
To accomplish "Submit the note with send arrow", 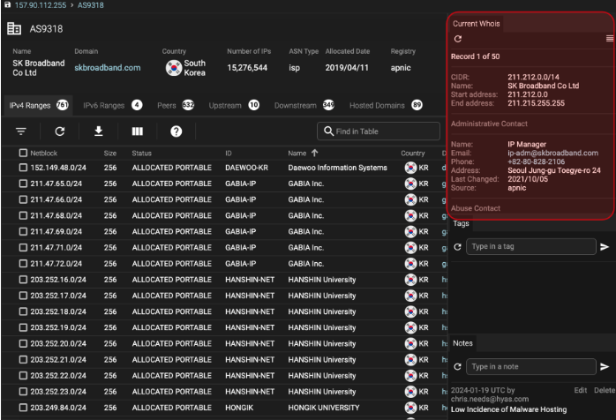I will 605,366.
